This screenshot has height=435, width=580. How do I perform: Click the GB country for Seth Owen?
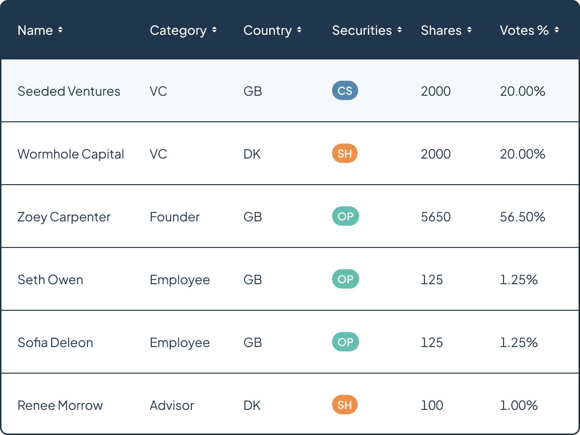(x=253, y=280)
